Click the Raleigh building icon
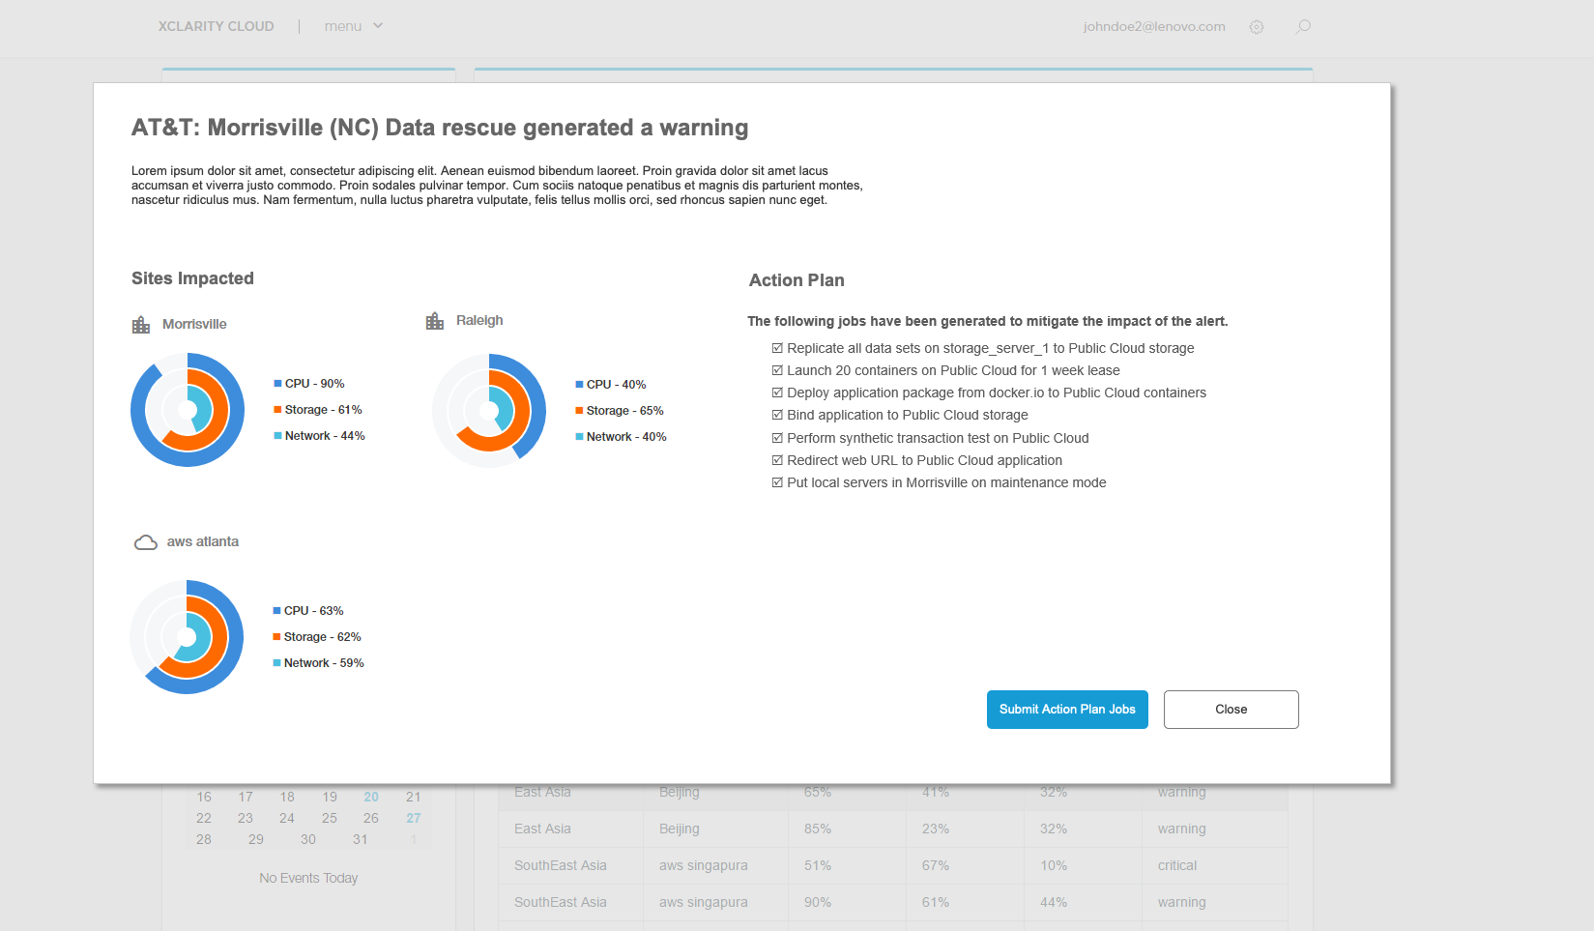Screen dimensions: 1594x931 click(x=435, y=321)
